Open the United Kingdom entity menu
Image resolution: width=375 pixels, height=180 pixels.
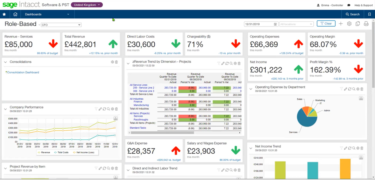pyautogui.click(x=87, y=4)
